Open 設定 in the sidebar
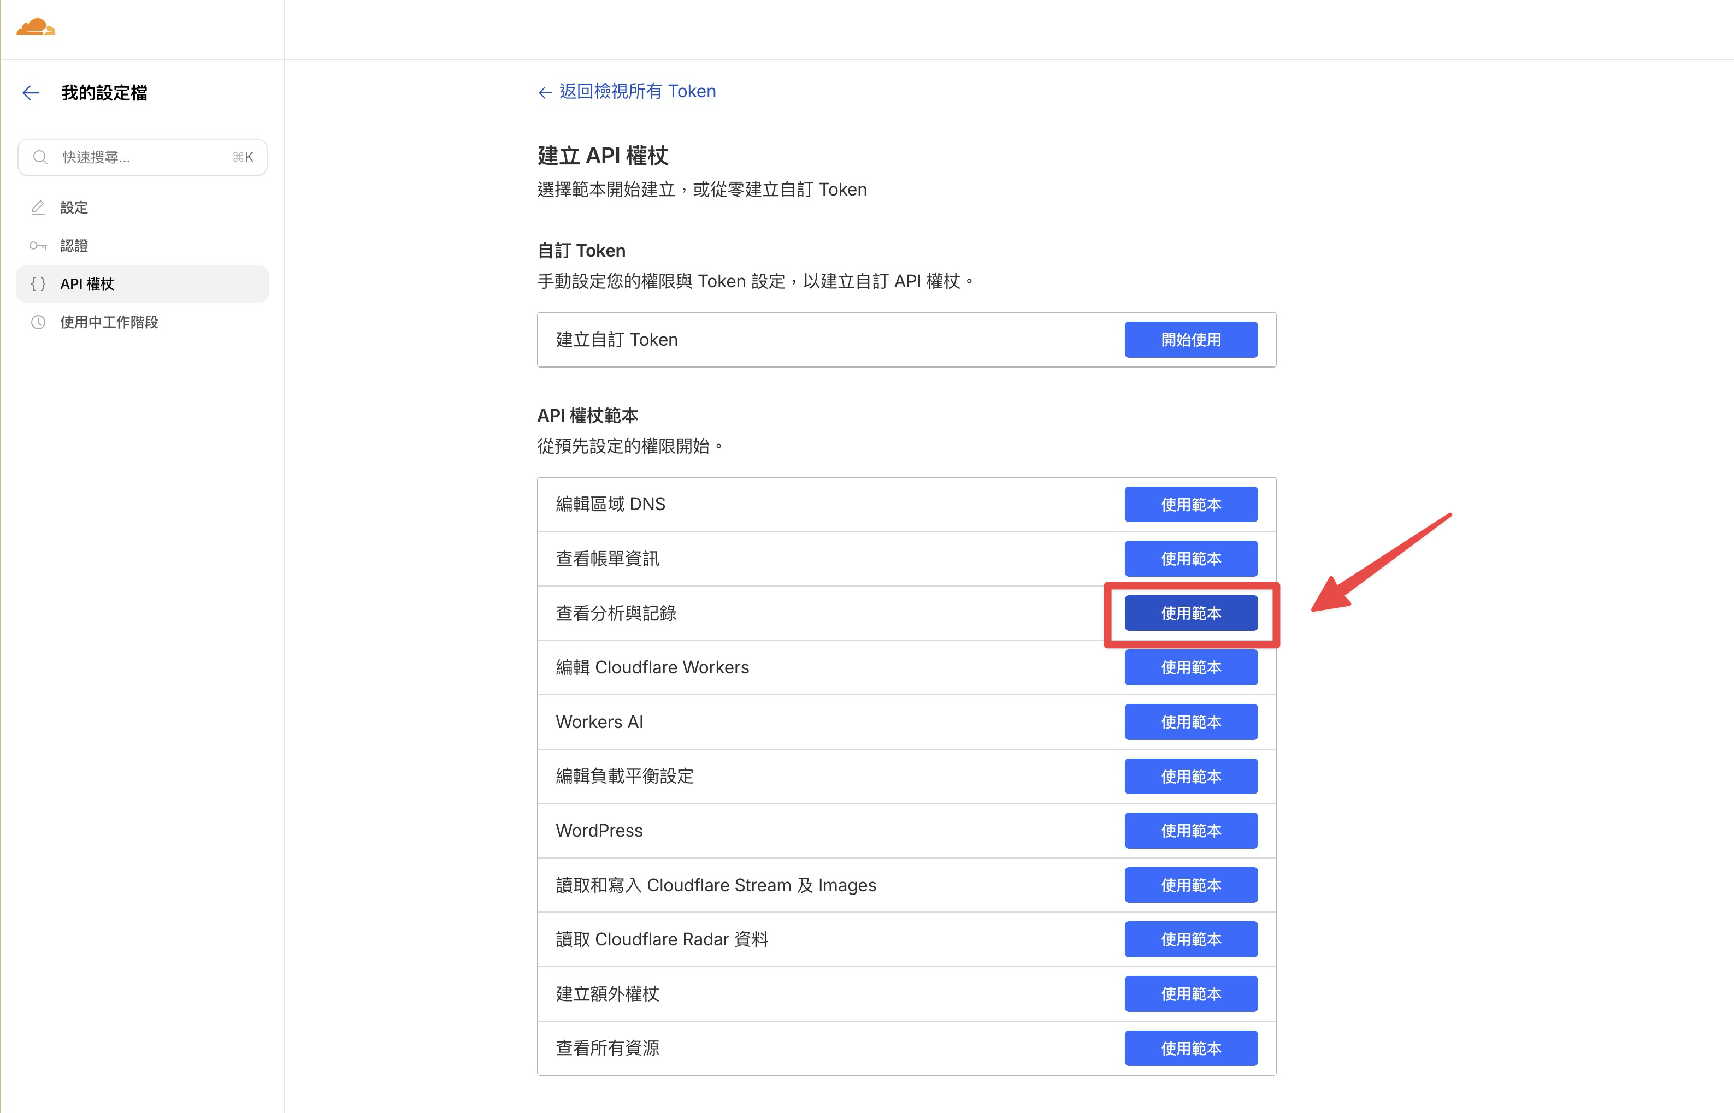Viewport: 1734px width, 1113px height. click(74, 208)
